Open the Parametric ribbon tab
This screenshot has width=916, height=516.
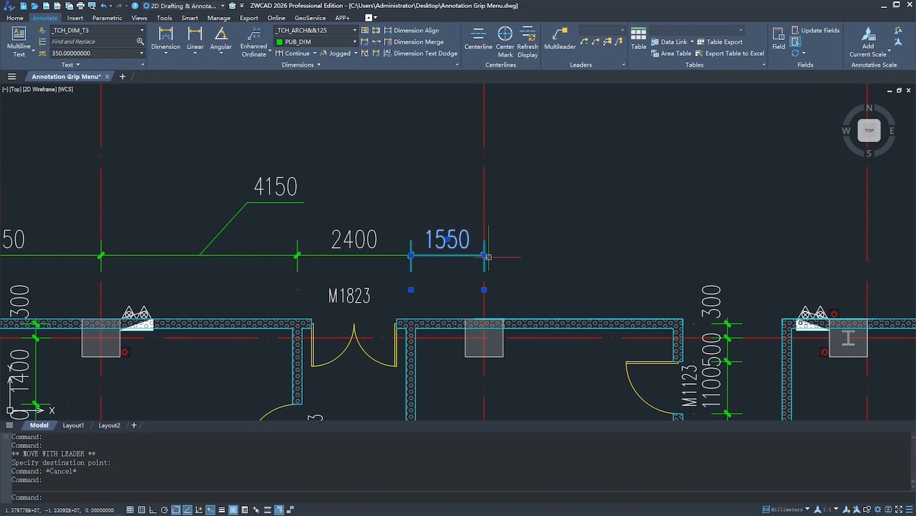(107, 18)
